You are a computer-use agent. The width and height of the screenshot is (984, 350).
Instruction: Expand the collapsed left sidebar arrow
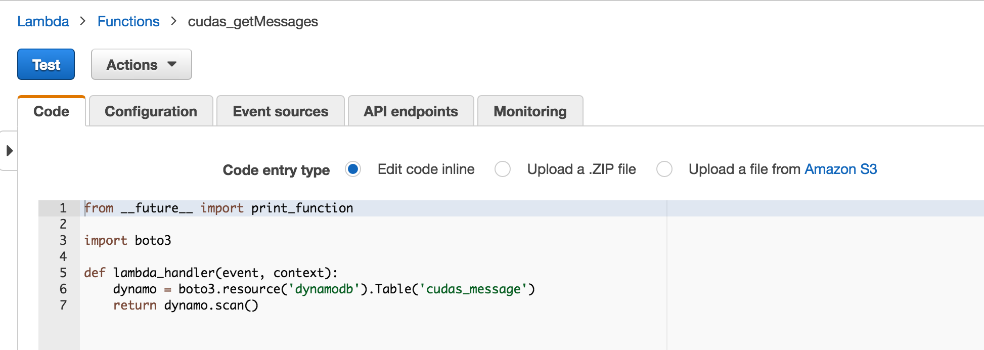[9, 151]
